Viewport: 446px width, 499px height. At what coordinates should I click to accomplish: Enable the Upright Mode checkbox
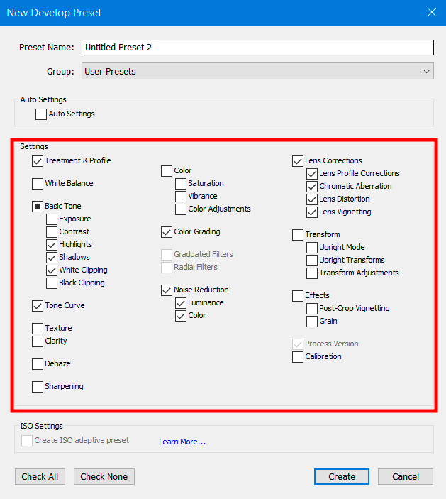click(x=312, y=248)
